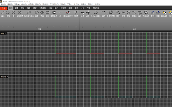Select the Fair curve tool icon

click(x=140, y=13)
